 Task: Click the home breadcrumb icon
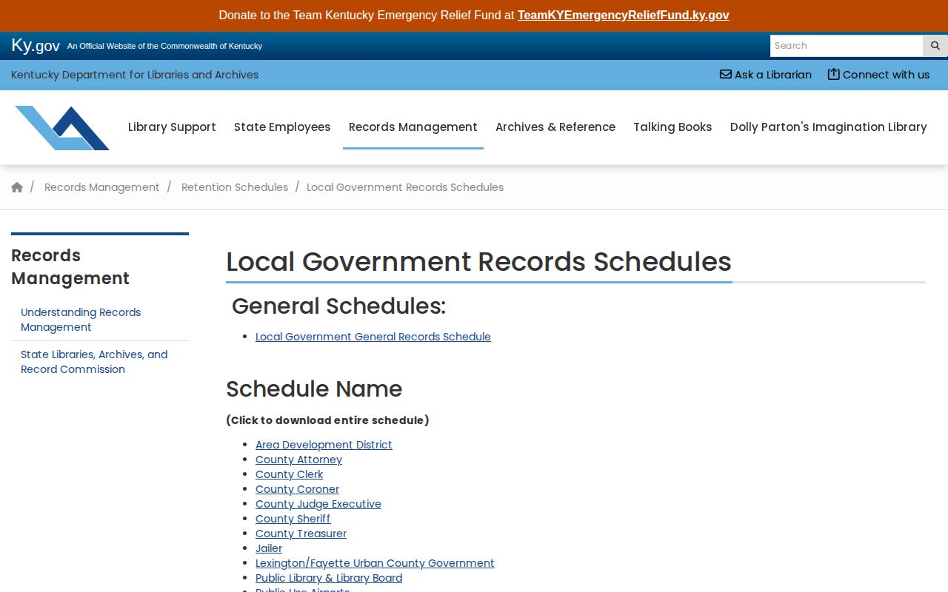click(17, 187)
